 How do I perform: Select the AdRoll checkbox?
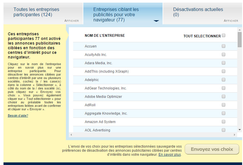click(x=224, y=105)
